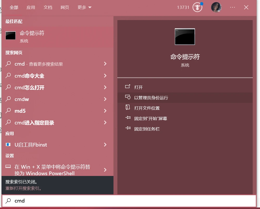
Task: Expand the U启工具Fbinst chevron arrow
Action: (105, 145)
